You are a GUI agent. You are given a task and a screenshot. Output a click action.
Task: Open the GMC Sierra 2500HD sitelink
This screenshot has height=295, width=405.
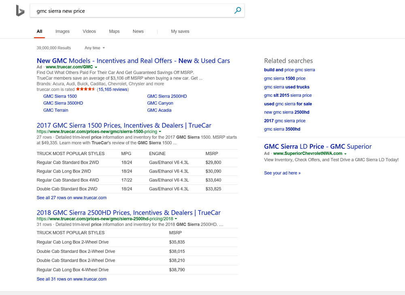(167, 96)
